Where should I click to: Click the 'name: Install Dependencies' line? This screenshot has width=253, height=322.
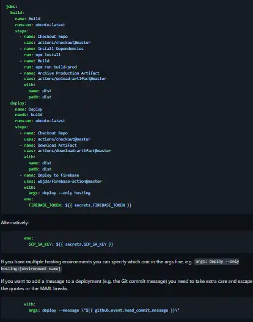tap(54, 49)
